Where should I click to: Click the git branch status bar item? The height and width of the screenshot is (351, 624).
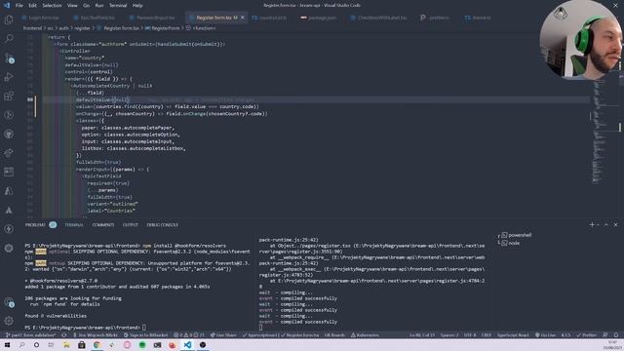click(x=30, y=335)
